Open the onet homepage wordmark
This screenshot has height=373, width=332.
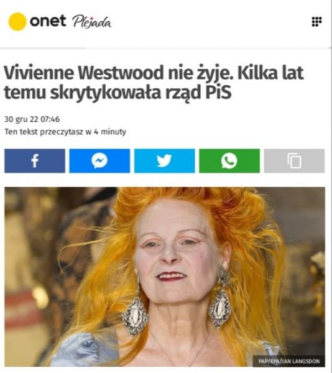pyautogui.click(x=48, y=21)
